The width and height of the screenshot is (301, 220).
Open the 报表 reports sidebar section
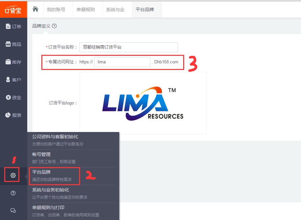tap(13, 115)
